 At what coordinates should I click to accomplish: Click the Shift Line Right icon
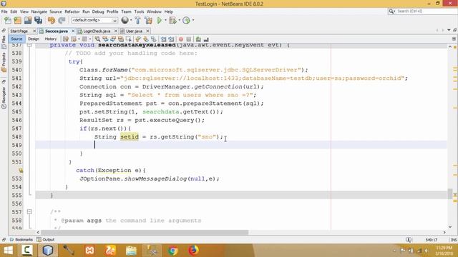[x=171, y=39]
